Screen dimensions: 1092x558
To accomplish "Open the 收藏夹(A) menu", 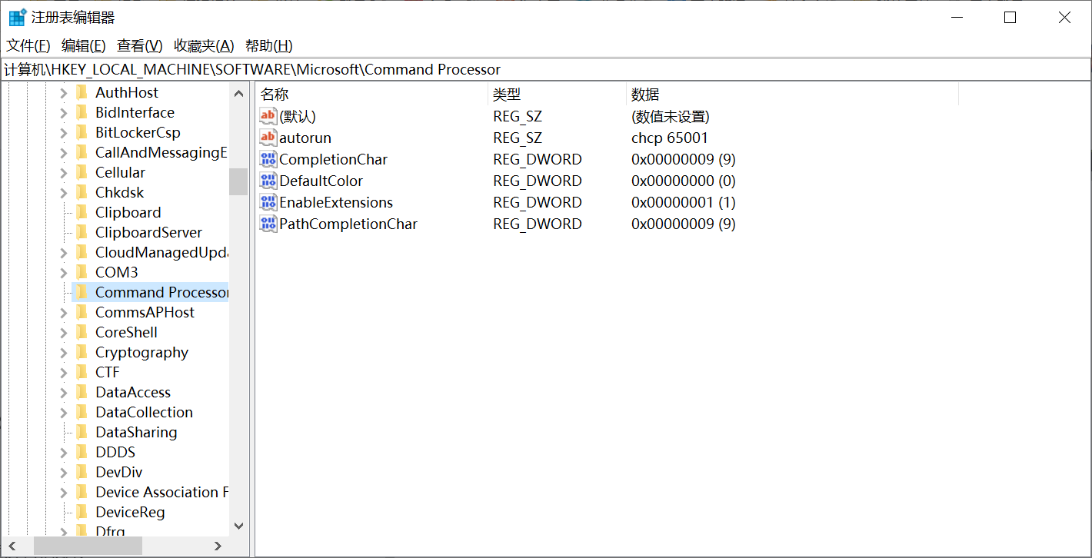I will pos(202,45).
